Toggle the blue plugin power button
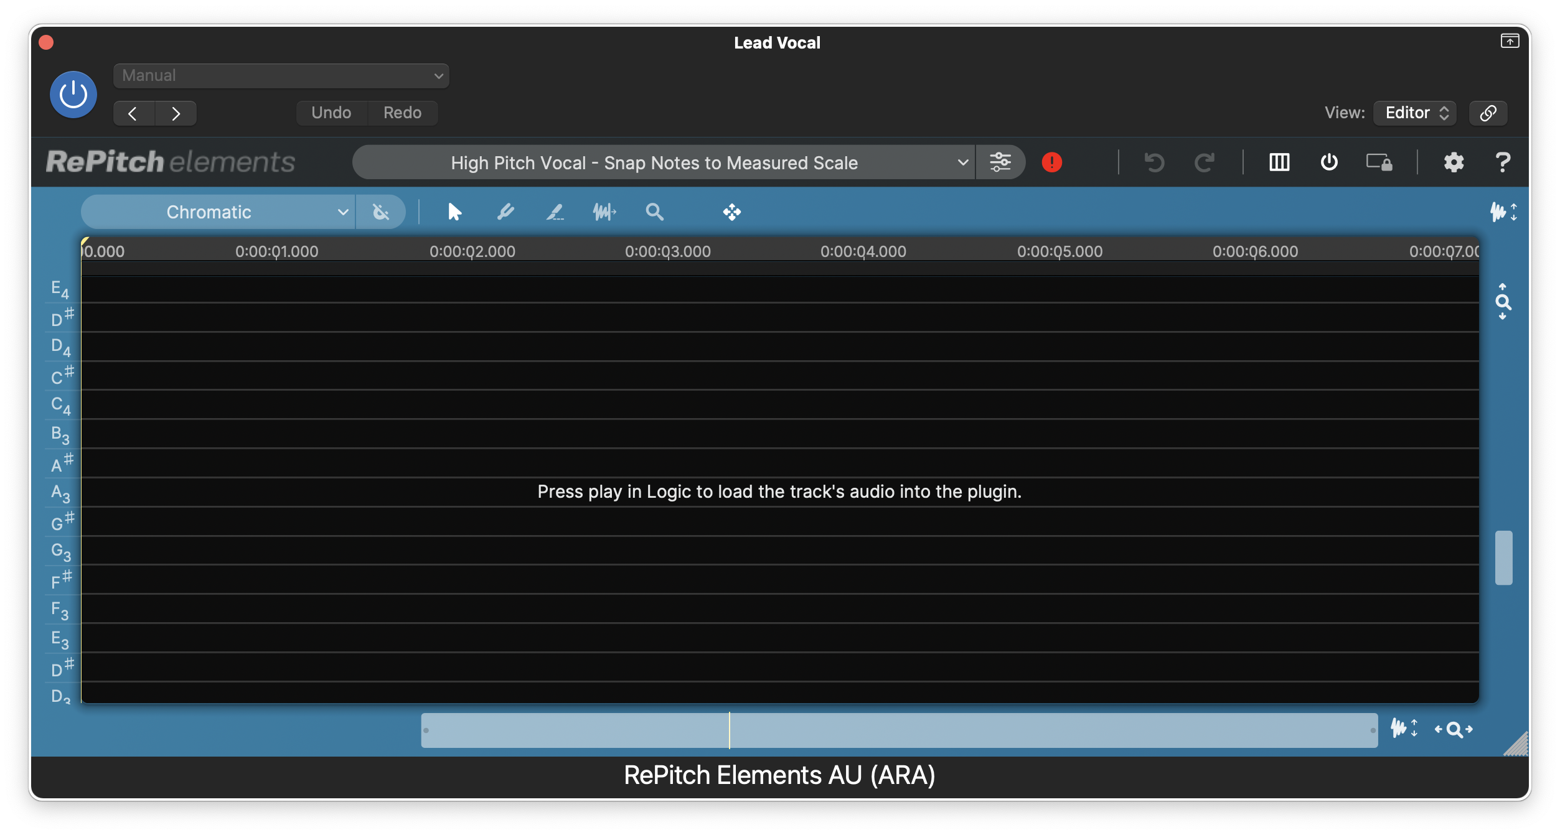The image size is (1560, 835). [x=73, y=95]
